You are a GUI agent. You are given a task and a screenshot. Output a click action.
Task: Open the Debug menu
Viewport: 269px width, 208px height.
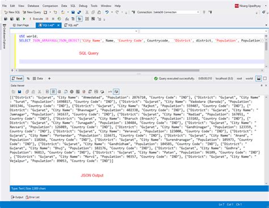(83, 6)
